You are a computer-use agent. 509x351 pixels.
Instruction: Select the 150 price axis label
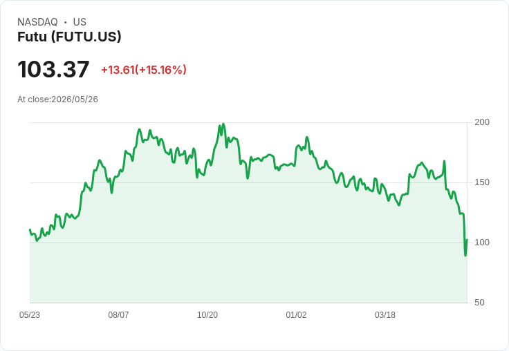482,182
